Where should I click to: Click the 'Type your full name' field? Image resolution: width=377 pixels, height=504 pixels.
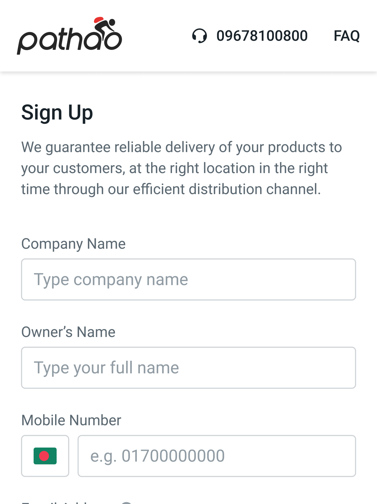tap(188, 368)
